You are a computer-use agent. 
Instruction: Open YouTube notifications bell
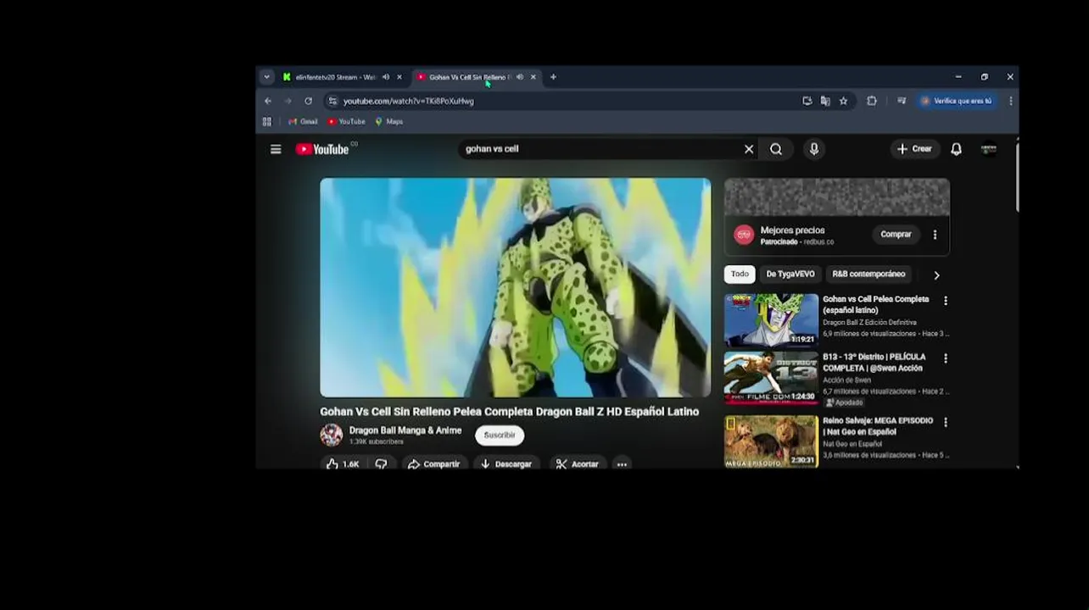tap(956, 149)
